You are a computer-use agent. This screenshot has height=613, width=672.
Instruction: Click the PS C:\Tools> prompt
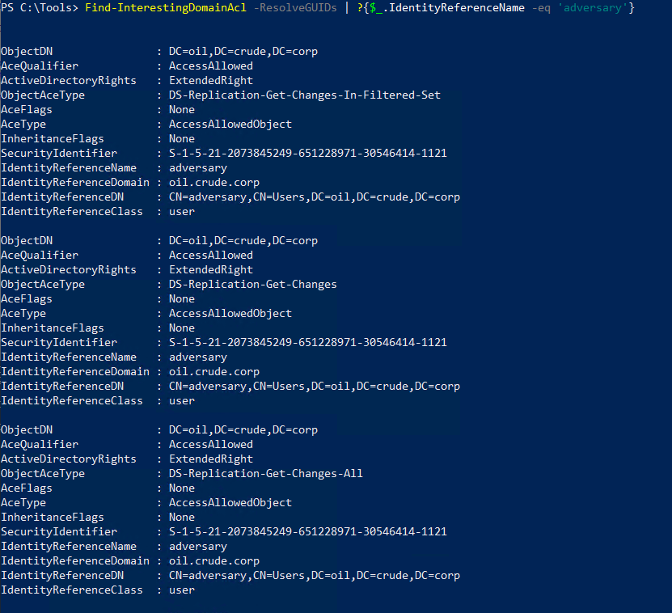point(40,8)
